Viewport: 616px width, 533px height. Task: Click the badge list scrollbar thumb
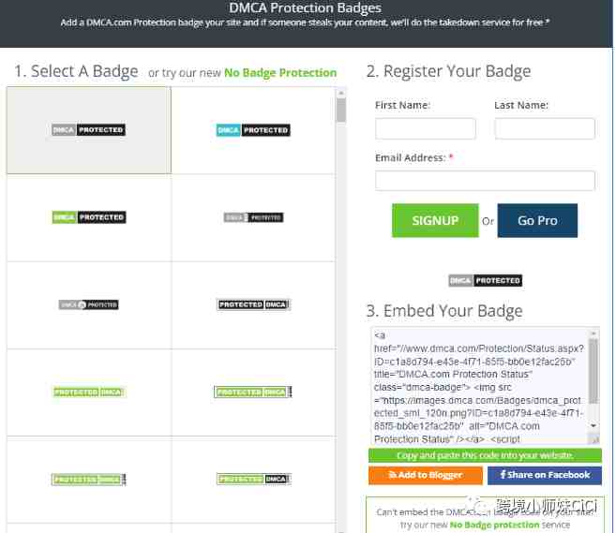point(341,111)
